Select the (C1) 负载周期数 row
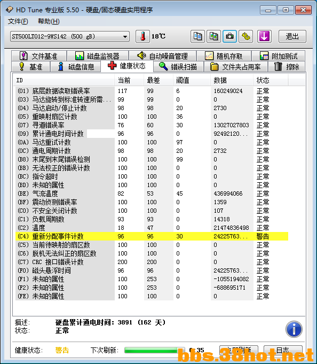This screenshot has width=317, height=364. pyautogui.click(x=152, y=219)
